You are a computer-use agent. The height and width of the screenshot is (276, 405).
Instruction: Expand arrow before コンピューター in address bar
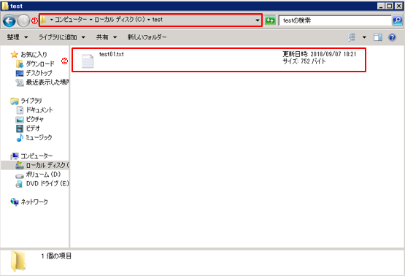point(52,20)
